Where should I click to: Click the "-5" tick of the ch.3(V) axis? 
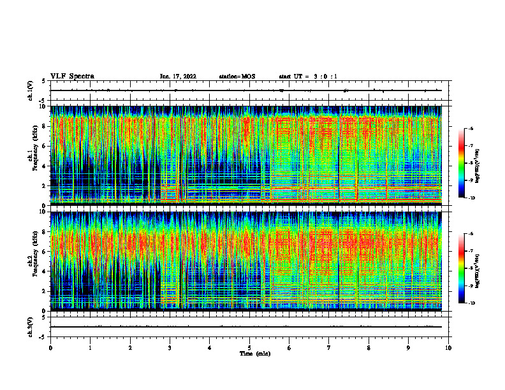point(43,337)
